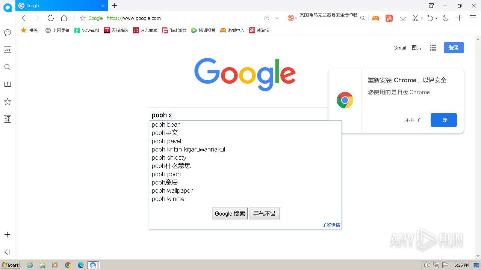Image resolution: width=481 pixels, height=270 pixels.
Task: Open the favorites star sidebar icon
Action: [8, 102]
